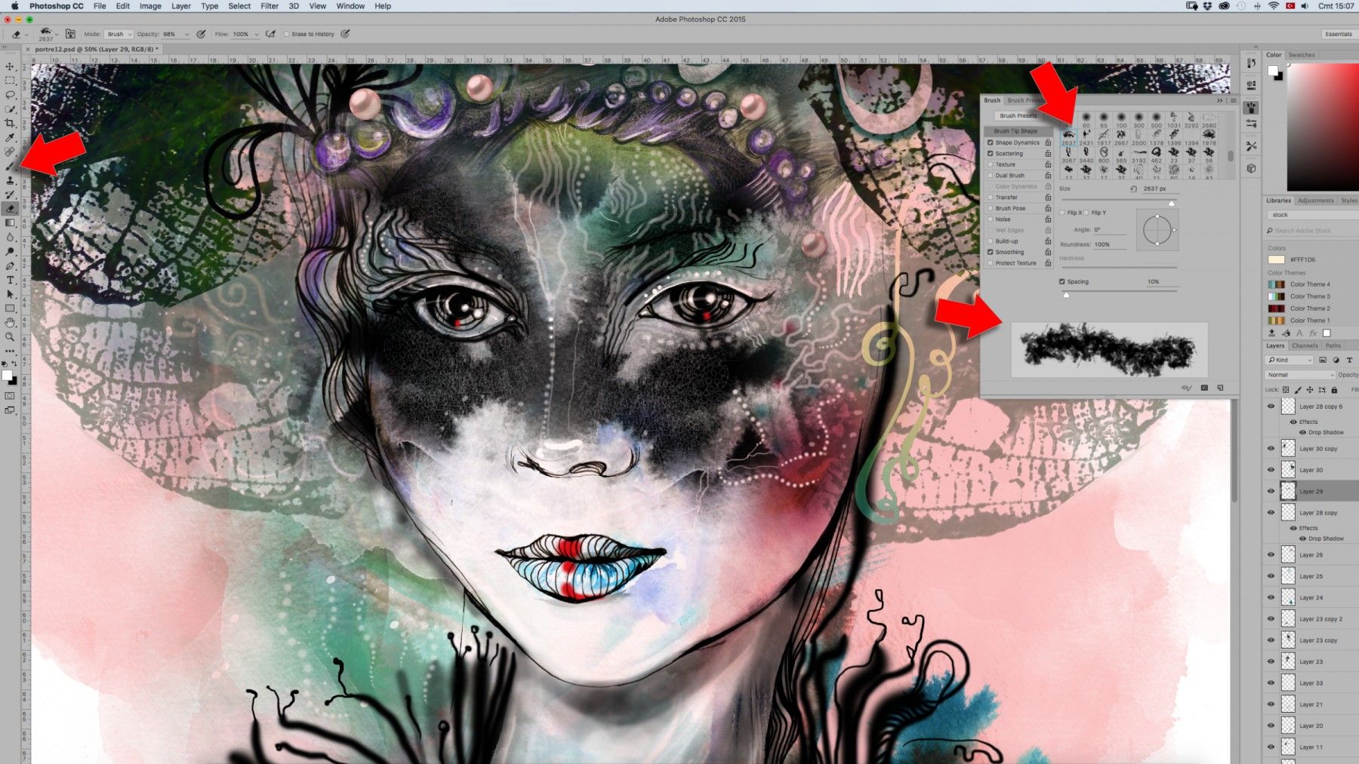Select the Hand tool
The width and height of the screenshot is (1359, 764).
click(10, 323)
